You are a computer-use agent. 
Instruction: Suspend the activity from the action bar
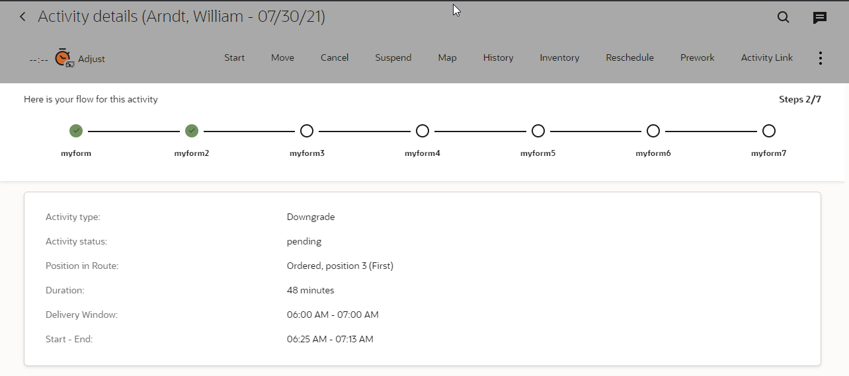click(x=393, y=58)
